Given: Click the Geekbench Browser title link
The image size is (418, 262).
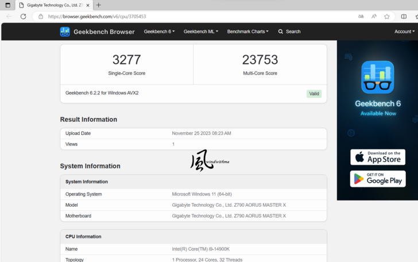Looking at the screenshot, I should (x=104, y=32).
